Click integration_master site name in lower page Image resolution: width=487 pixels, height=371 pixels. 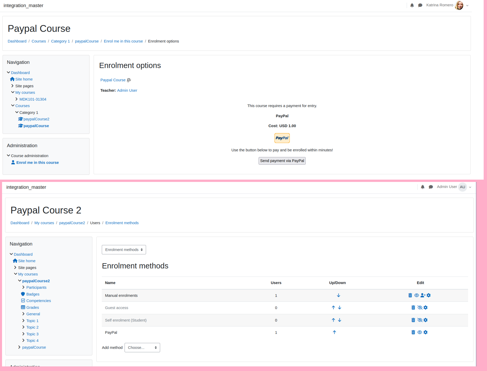26,187
